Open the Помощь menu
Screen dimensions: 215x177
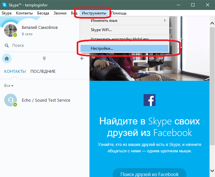(119, 13)
